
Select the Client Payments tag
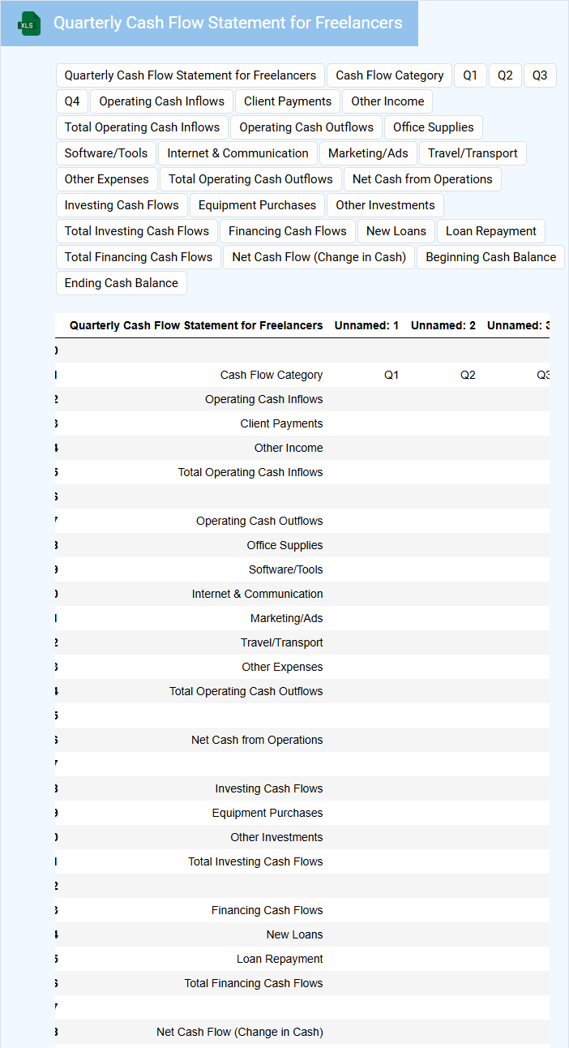pos(288,101)
